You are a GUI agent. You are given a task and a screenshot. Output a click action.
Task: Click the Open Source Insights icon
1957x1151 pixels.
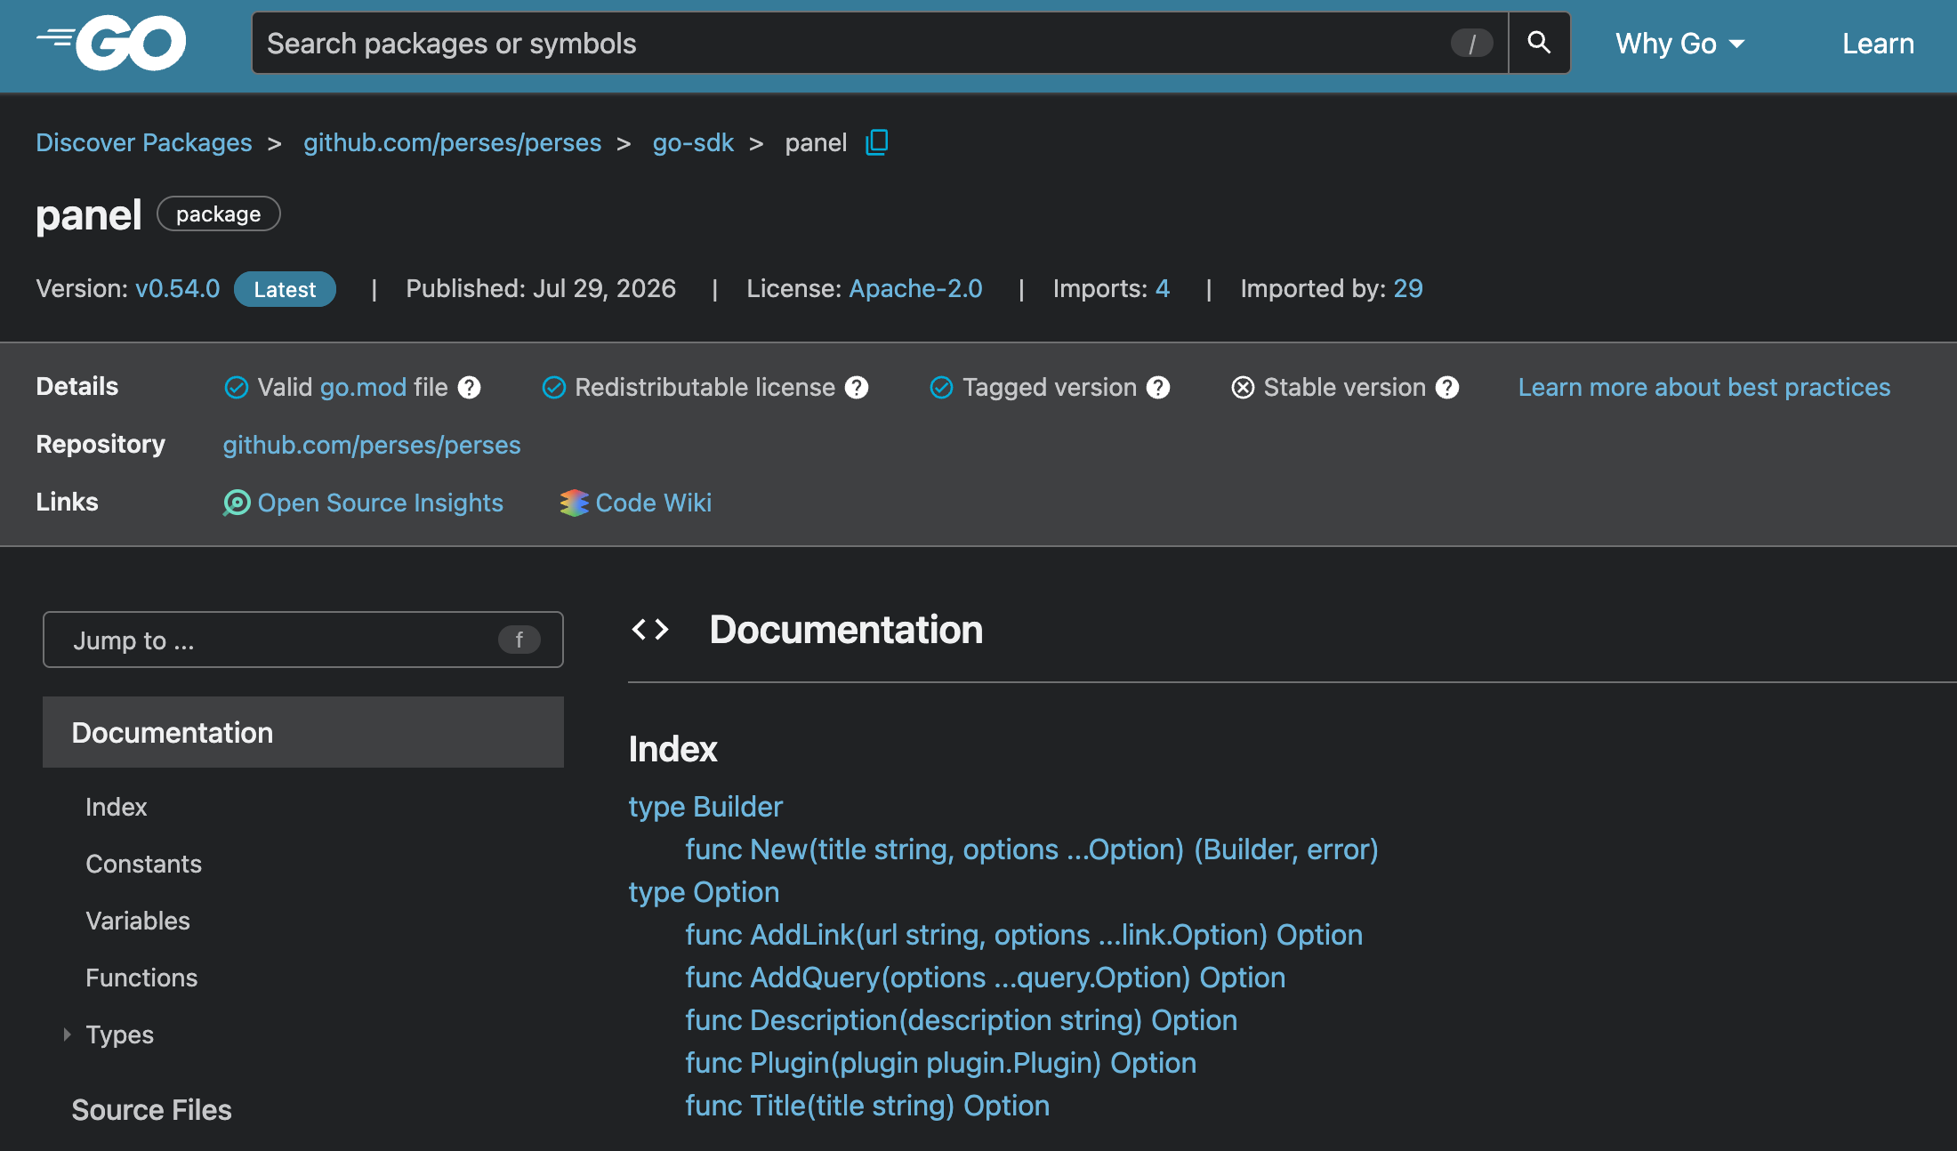237,503
